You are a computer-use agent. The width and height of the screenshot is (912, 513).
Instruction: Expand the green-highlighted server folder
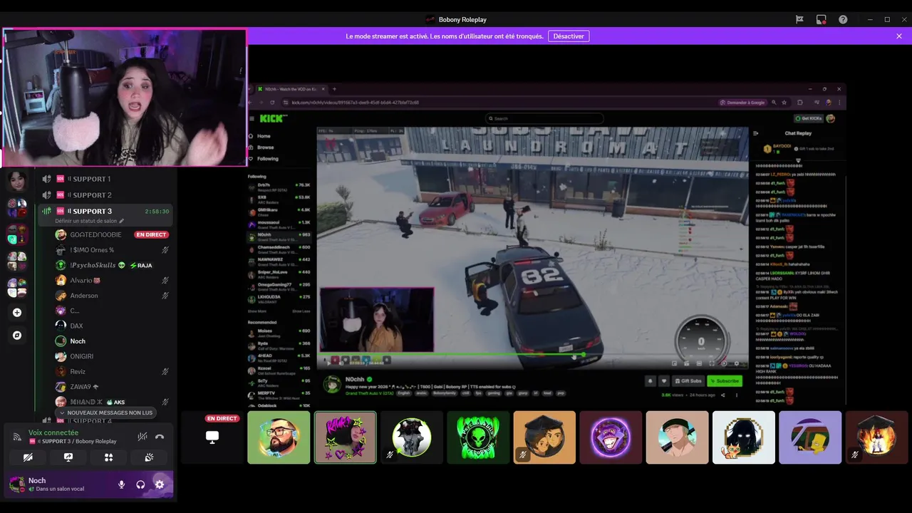click(x=17, y=234)
